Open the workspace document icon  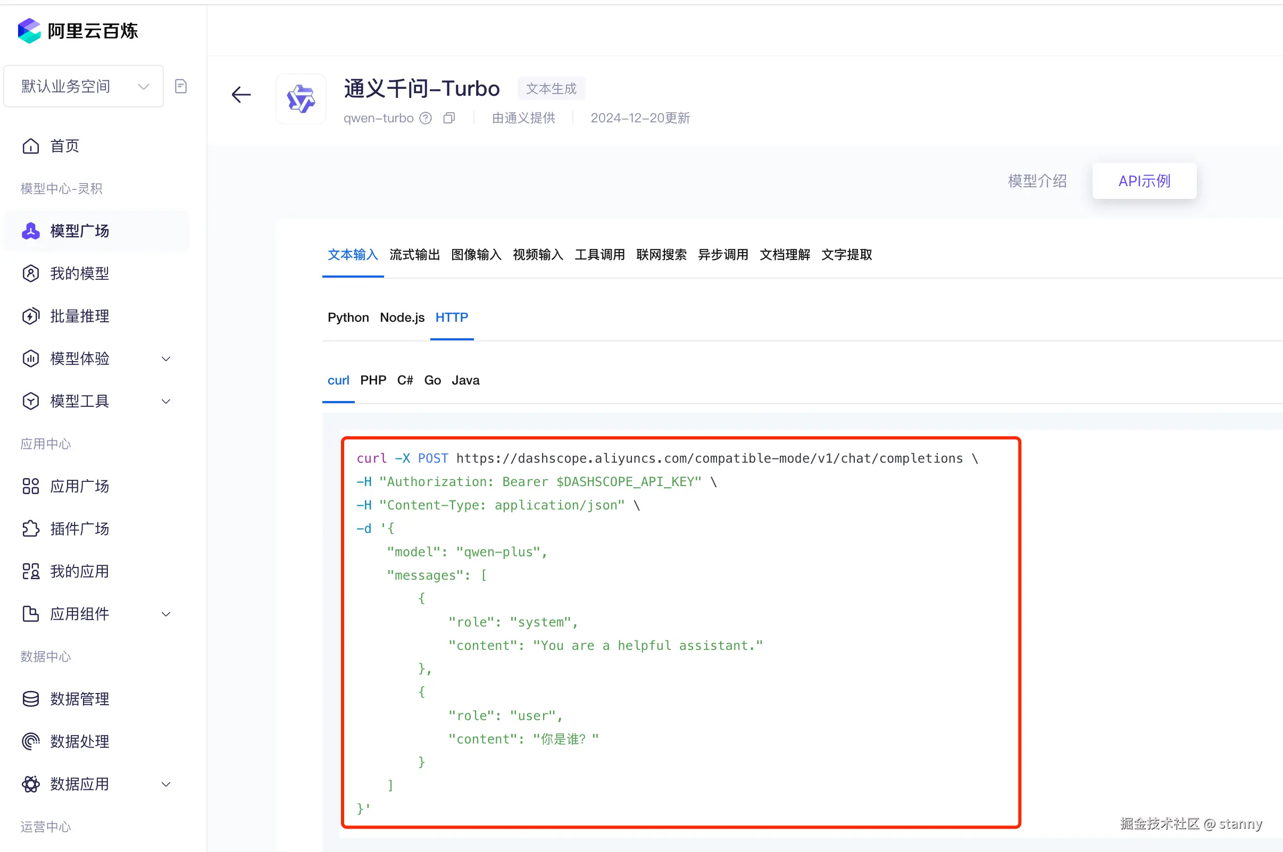point(181,86)
